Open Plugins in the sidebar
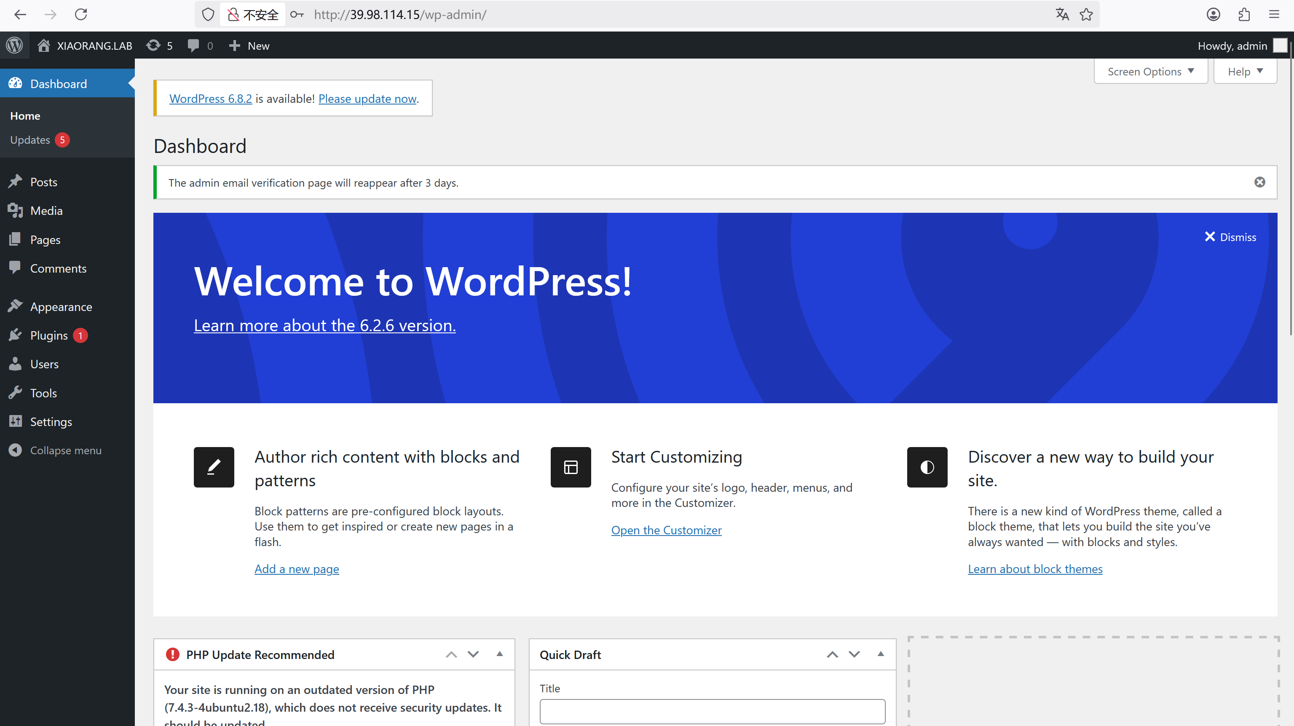 pos(67,335)
